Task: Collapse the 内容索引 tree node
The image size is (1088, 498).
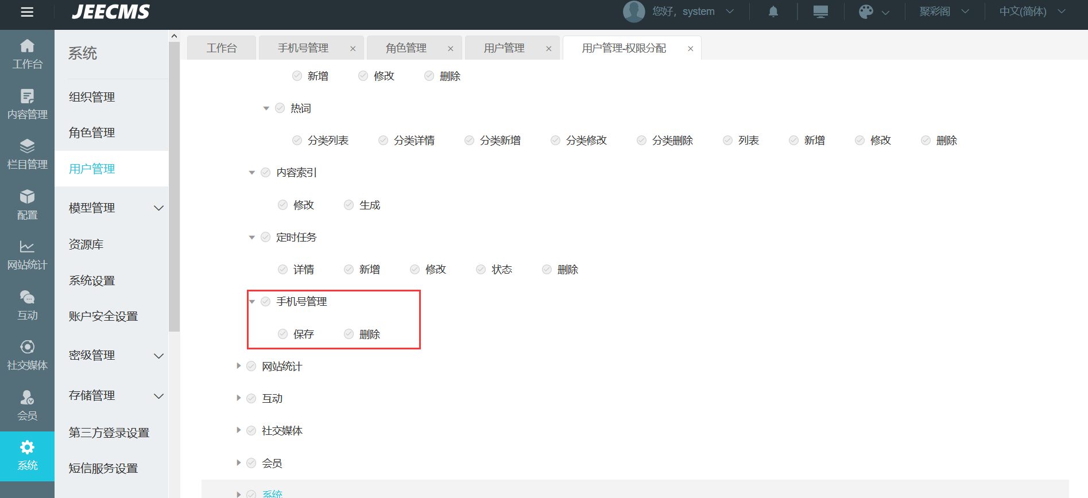Action: [251, 173]
